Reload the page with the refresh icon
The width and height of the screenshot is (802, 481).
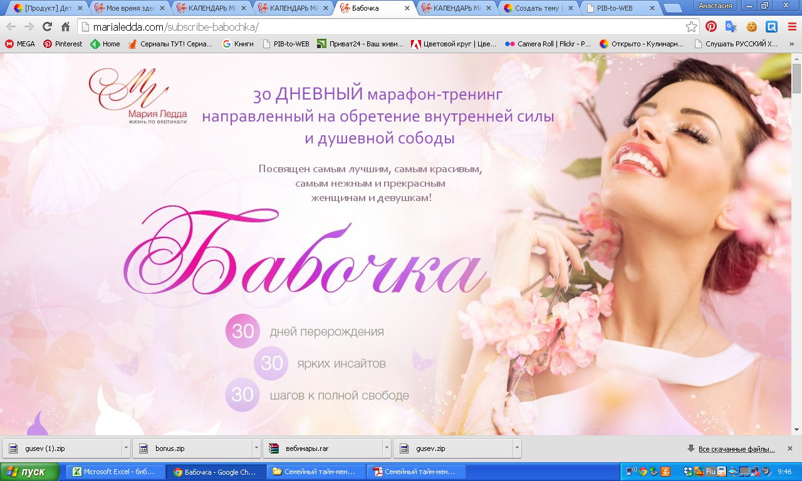[x=47, y=27]
